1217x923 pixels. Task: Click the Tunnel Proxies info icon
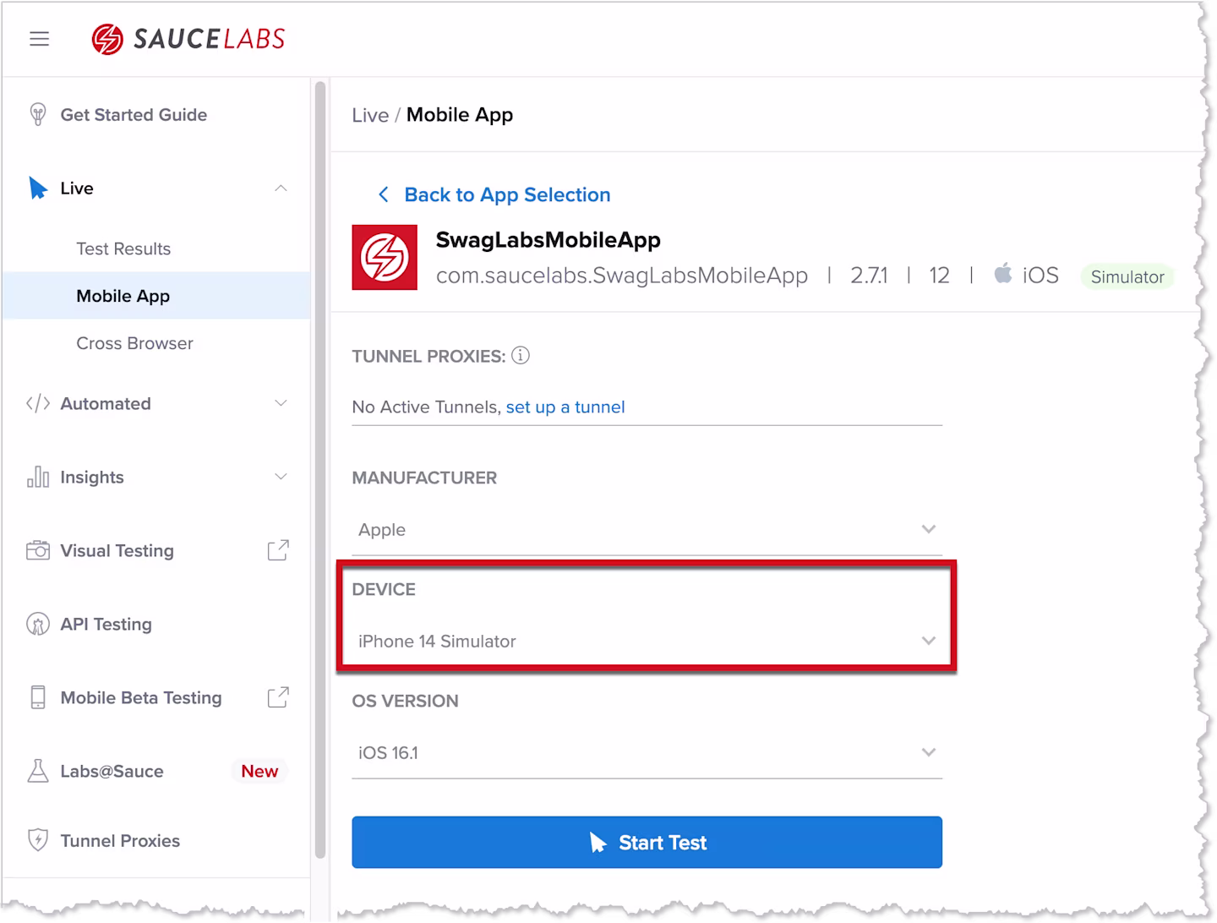521,356
